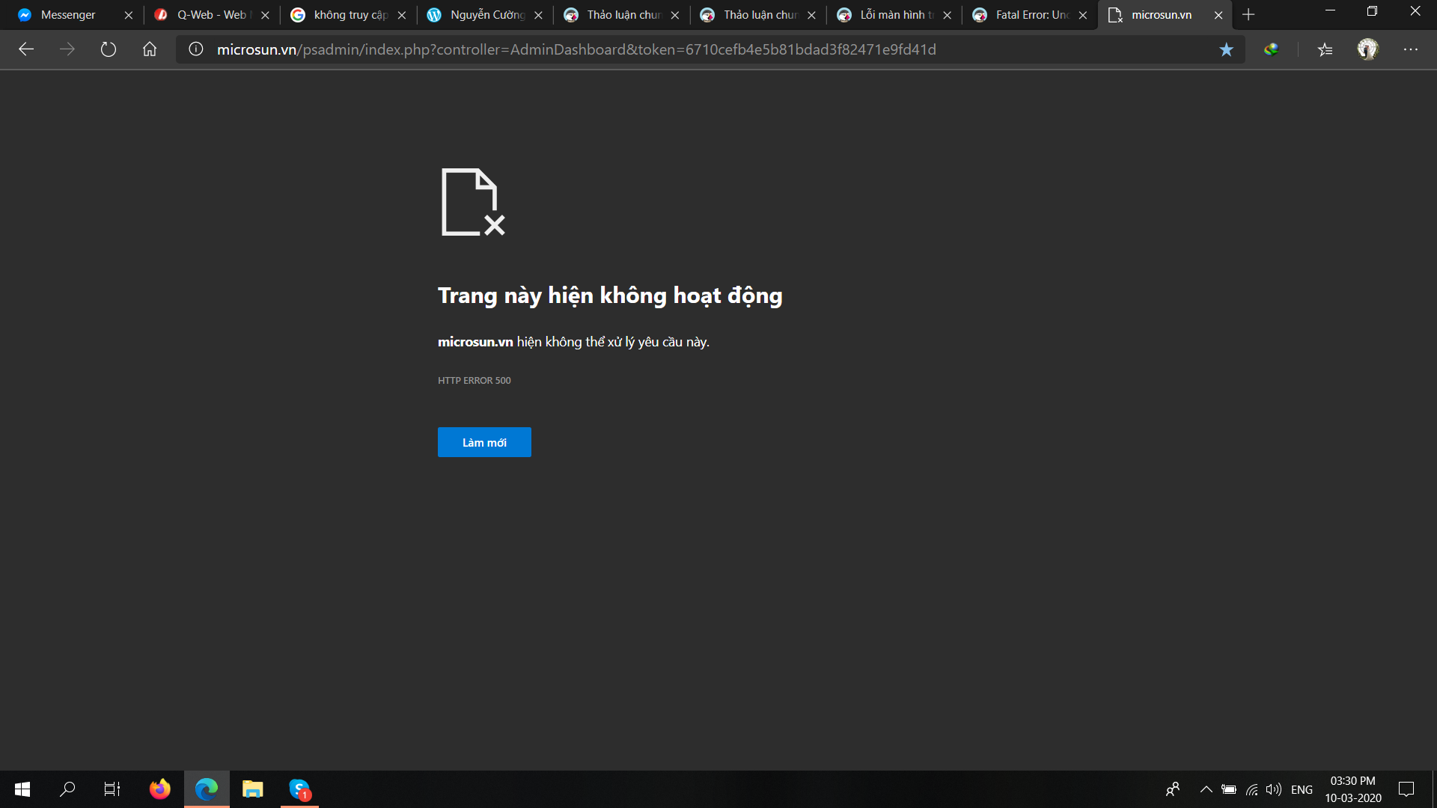Screen dimensions: 1437x808
Task: Open the volume control in tray
Action: 1273,789
